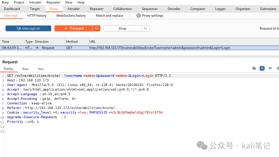Viewport: 279px width, 157px height.
Task: Open the Comparer tab
Action: click(x=198, y=9)
